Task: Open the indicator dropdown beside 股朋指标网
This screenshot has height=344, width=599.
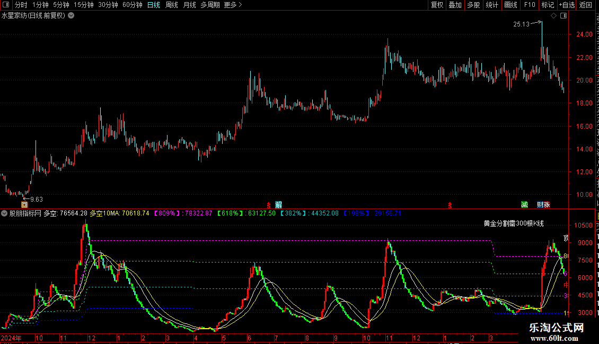Action: pyautogui.click(x=4, y=214)
